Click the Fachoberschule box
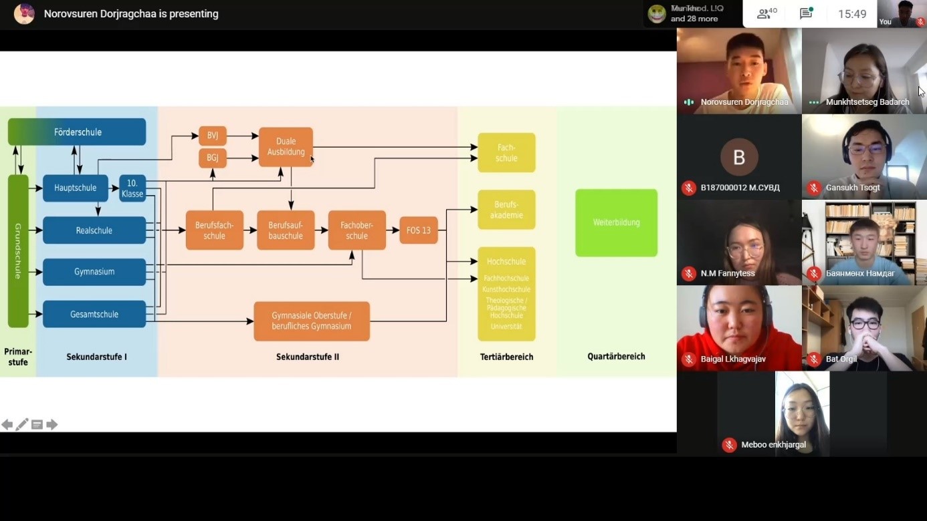927x521 pixels. pos(357,230)
